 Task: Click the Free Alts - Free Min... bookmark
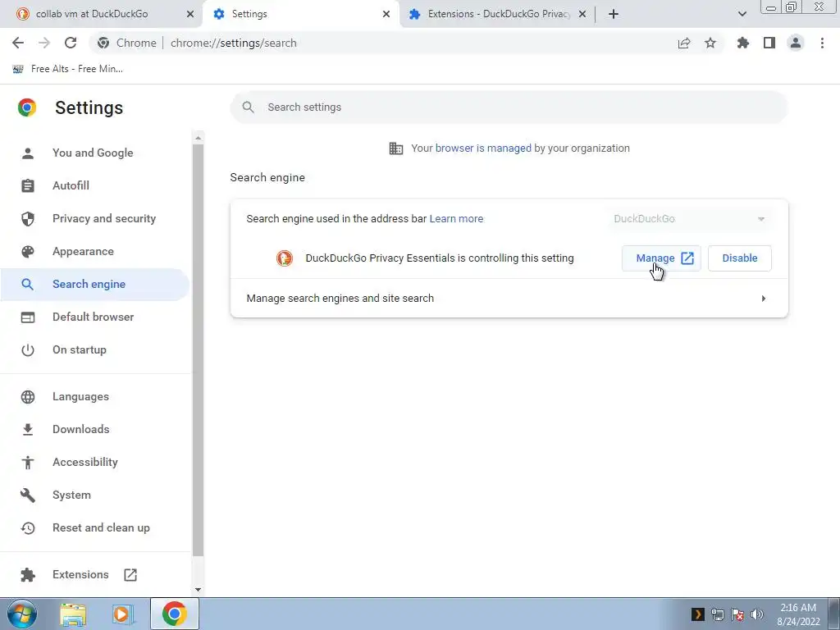pyautogui.click(x=68, y=69)
